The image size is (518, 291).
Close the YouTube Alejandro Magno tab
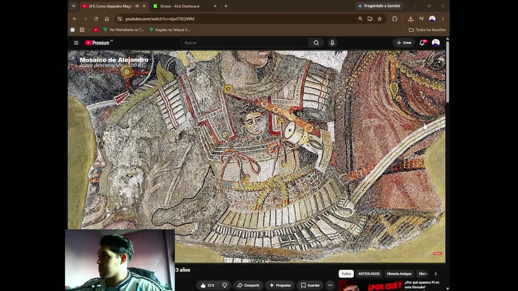[x=144, y=6]
